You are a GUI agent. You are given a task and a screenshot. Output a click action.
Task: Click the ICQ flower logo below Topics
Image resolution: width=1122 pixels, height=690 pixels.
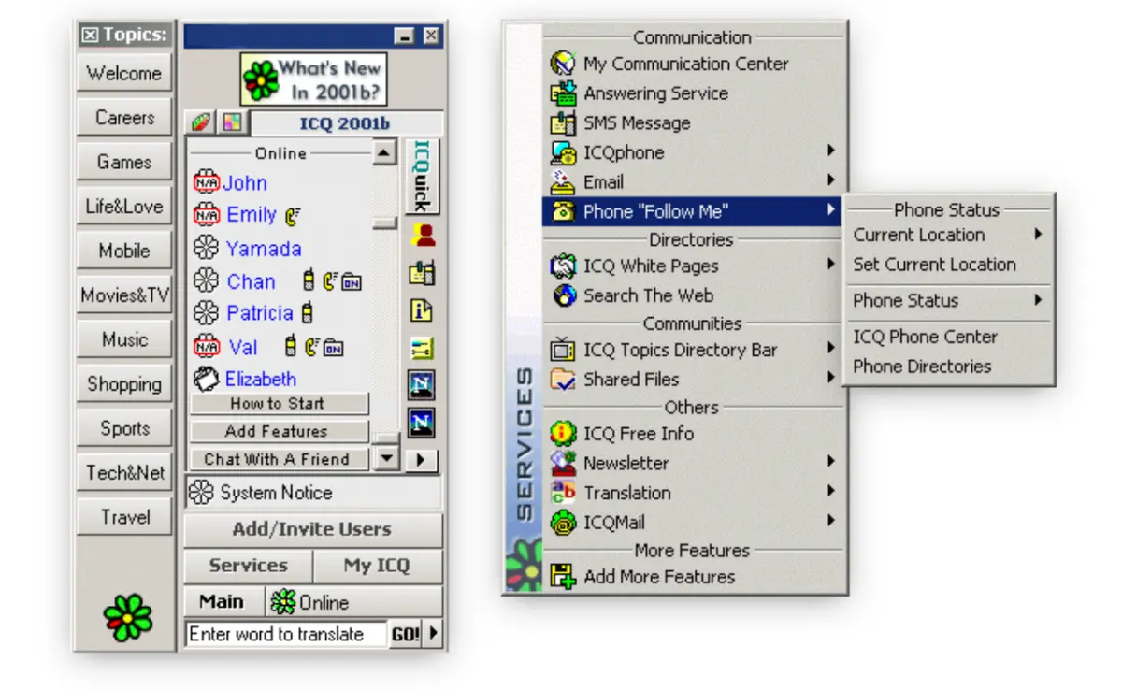point(126,617)
